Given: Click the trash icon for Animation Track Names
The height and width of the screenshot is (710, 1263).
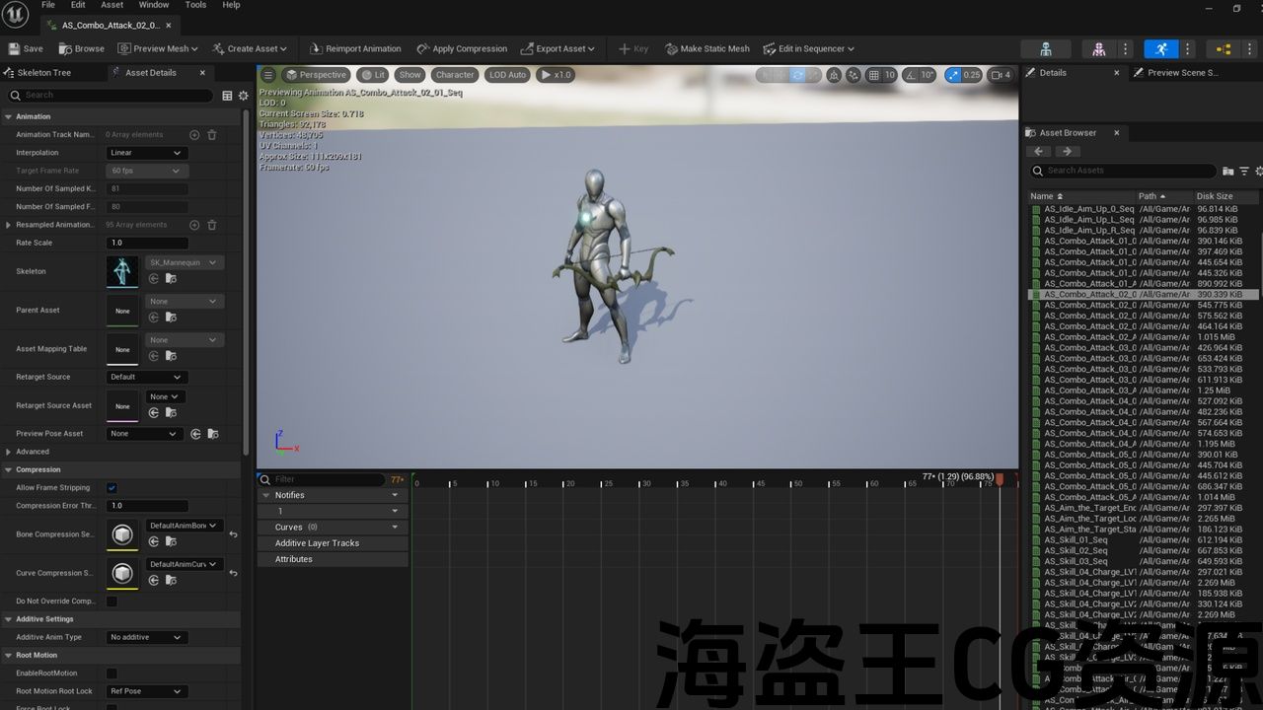Looking at the screenshot, I should [211, 135].
